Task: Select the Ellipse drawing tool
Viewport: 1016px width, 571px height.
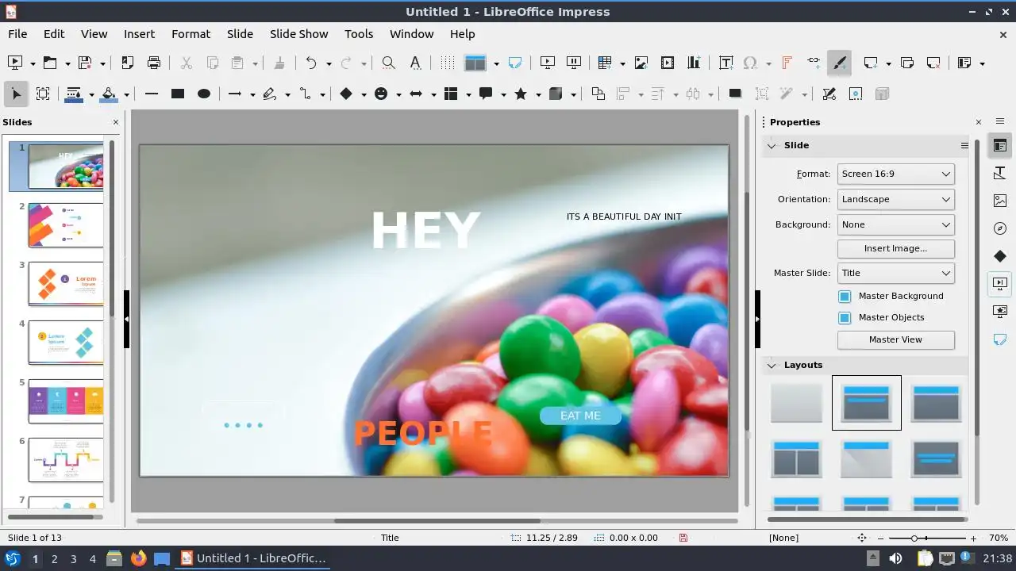Action: 204,94
